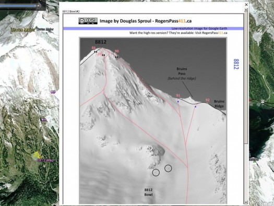This screenshot has height=206, width=274.
Task: Click route number 90 near the summit
Action: click(117, 51)
